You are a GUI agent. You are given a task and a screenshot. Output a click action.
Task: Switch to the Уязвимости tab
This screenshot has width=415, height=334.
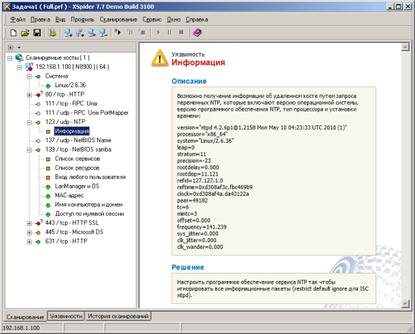point(66,316)
